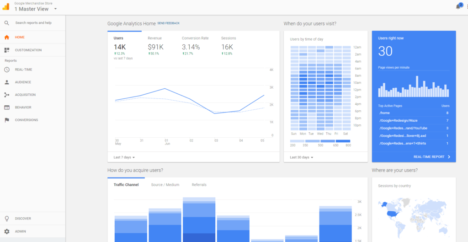
Task: Click the Customization dashboard icon
Action: (7, 50)
